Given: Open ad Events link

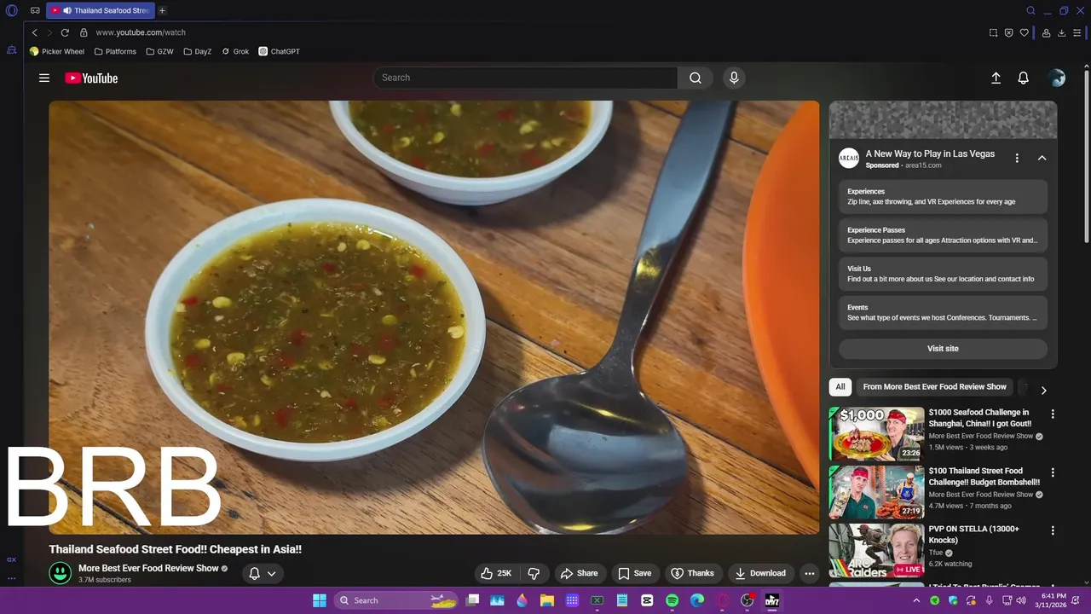Looking at the screenshot, I should pyautogui.click(x=943, y=312).
